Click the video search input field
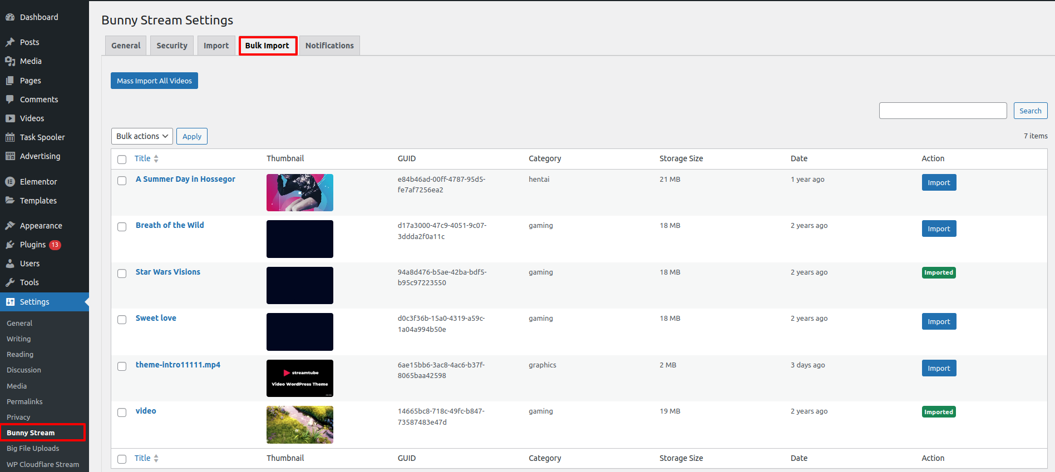This screenshot has width=1055, height=472. click(x=943, y=111)
